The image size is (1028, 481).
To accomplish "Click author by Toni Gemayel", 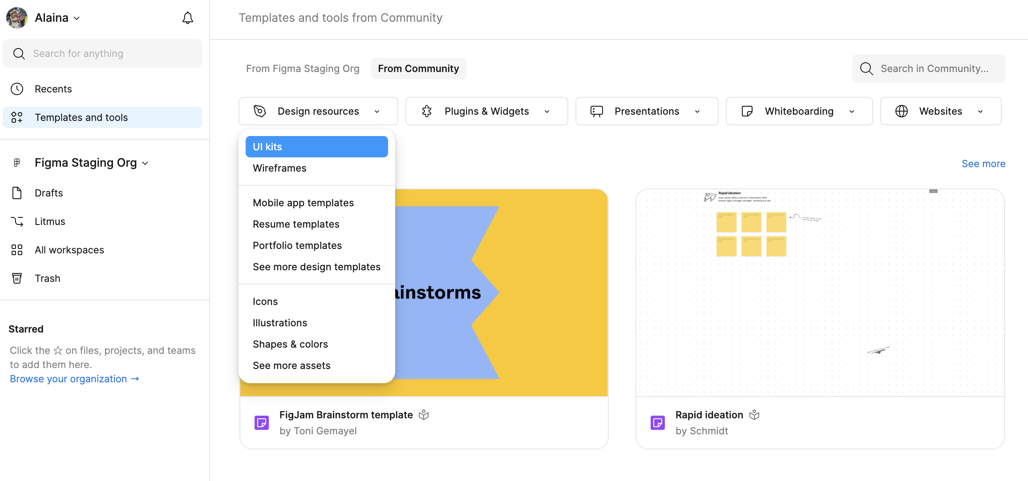I will click(318, 431).
